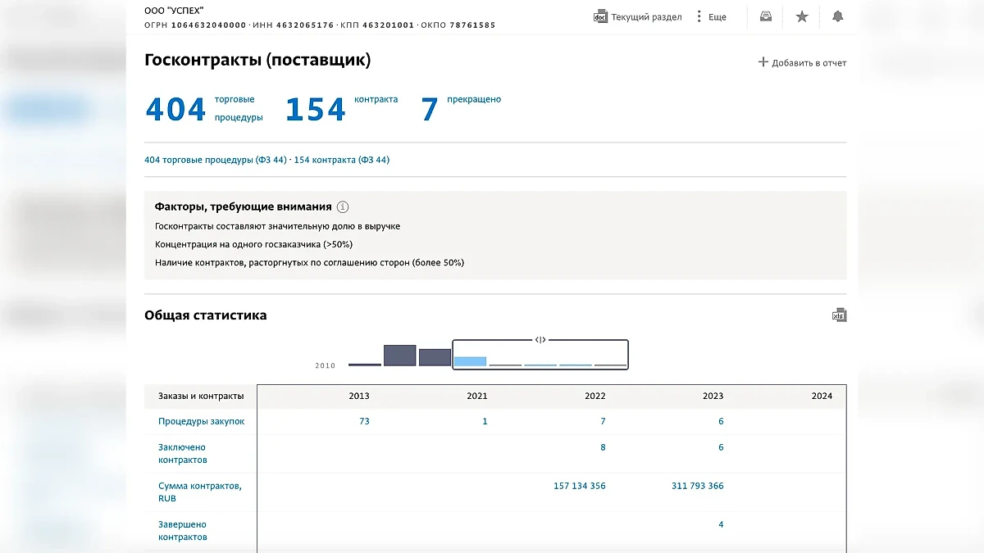Open the 154 контракта counter

(316, 109)
